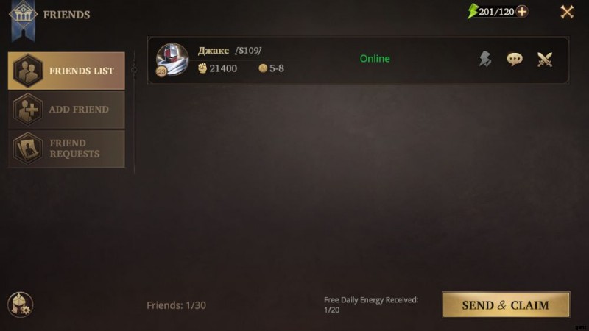589x331 pixels.
Task: Click the plus icon to add energy
Action: pyautogui.click(x=522, y=12)
